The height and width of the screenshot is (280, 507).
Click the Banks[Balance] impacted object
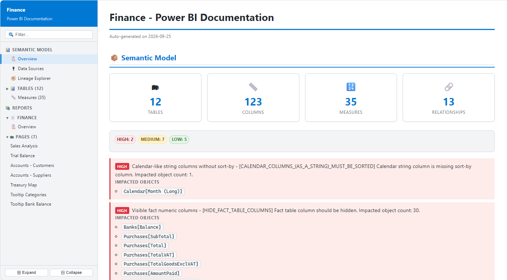click(142, 227)
